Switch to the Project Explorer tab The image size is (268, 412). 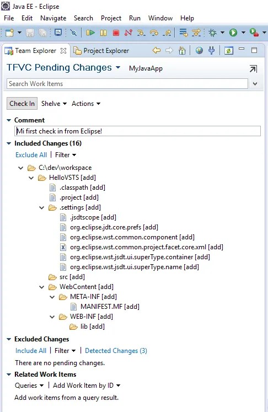[101, 50]
